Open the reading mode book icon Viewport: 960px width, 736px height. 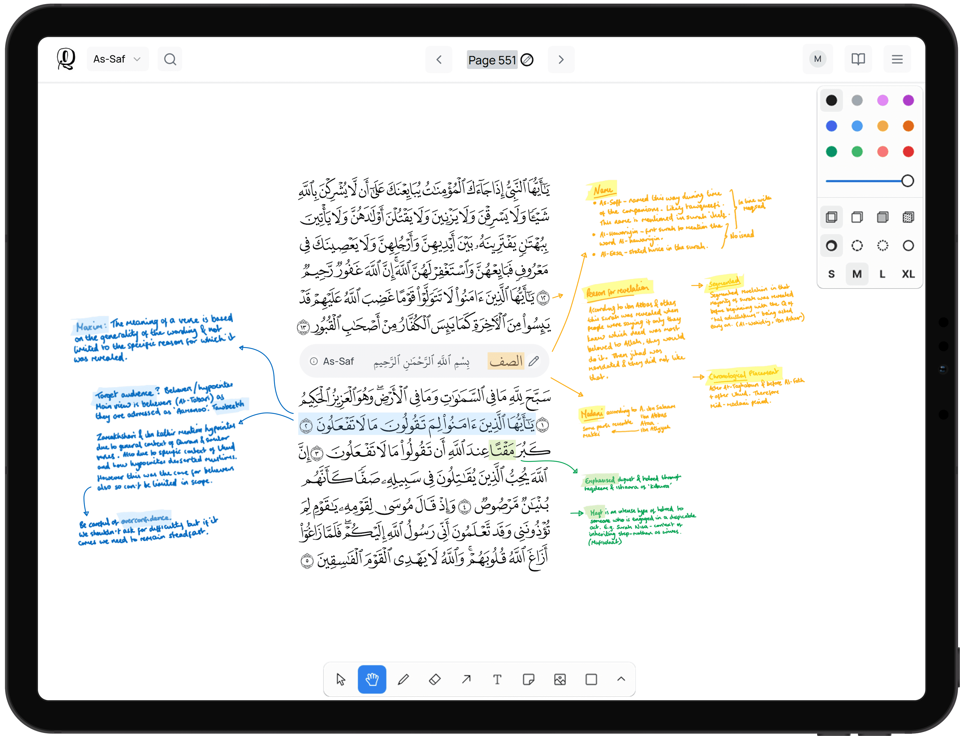point(858,59)
